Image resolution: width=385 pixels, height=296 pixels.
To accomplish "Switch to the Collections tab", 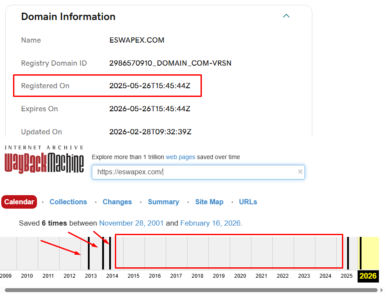I will click(x=68, y=202).
